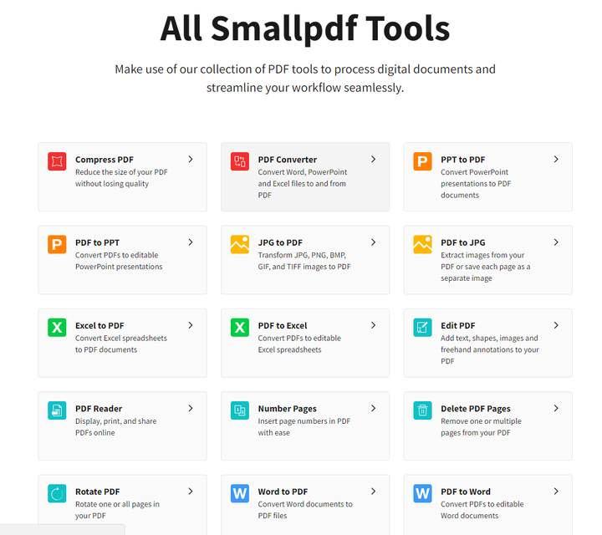Open the Delete PDF Pages trash icon
The image size is (602, 535).
[x=422, y=410]
